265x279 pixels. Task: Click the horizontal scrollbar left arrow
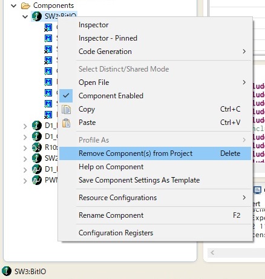212,252
